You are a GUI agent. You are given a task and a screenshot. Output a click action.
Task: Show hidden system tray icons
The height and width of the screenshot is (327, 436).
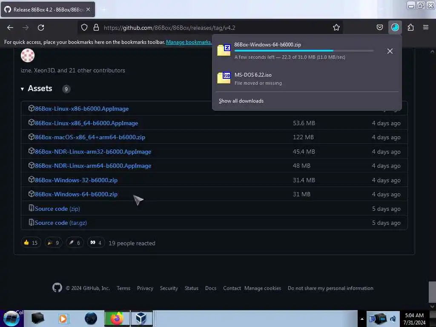point(362,319)
